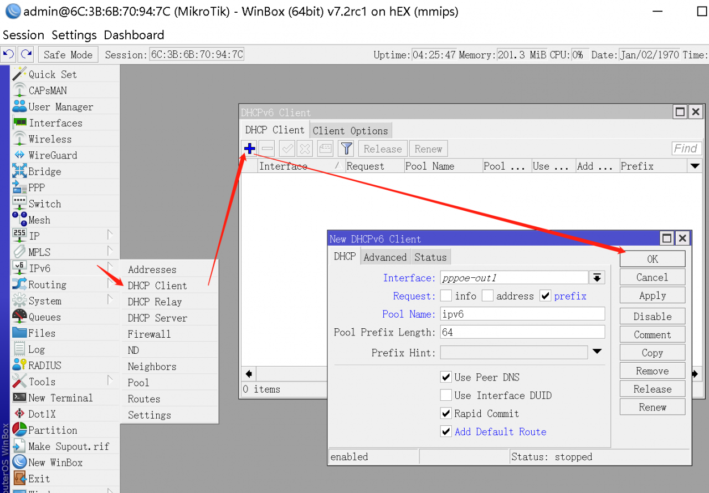Switch to the Advanced tab
This screenshot has height=493, width=709.
pyautogui.click(x=385, y=257)
